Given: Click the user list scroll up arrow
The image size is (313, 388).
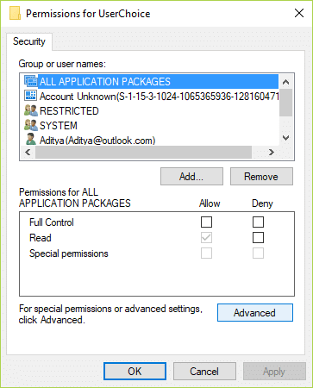Looking at the screenshot, I should [x=285, y=82].
